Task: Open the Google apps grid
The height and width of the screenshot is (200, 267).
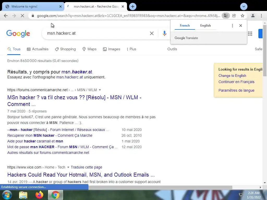Action: [x=250, y=34]
